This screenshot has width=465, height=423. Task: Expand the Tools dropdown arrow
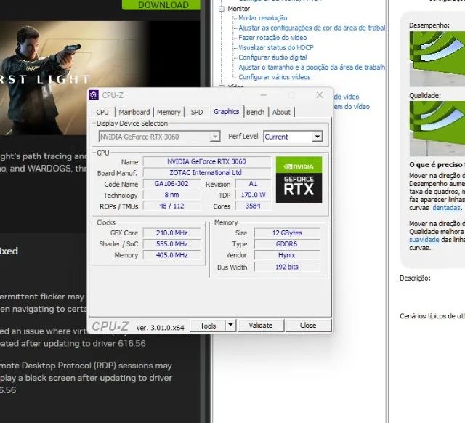click(x=231, y=326)
